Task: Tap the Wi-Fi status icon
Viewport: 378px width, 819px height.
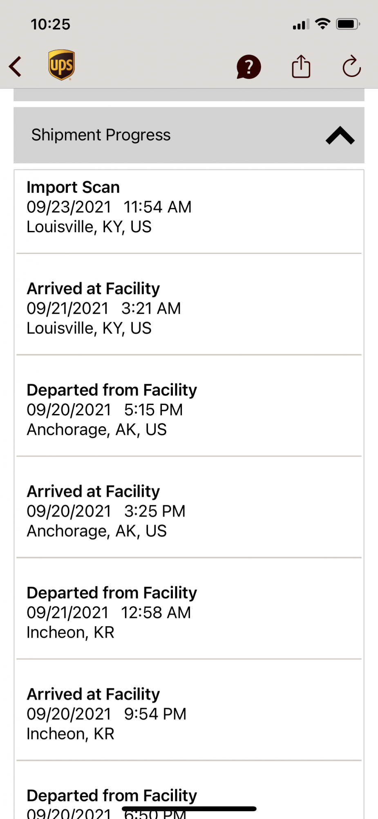Action: pos(323,24)
